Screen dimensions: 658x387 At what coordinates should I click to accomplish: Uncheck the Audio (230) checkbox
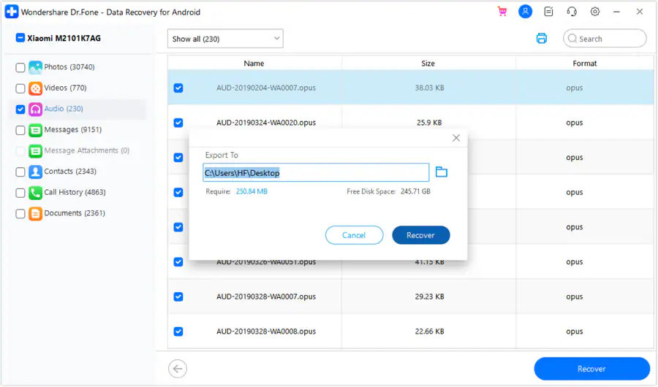point(20,110)
